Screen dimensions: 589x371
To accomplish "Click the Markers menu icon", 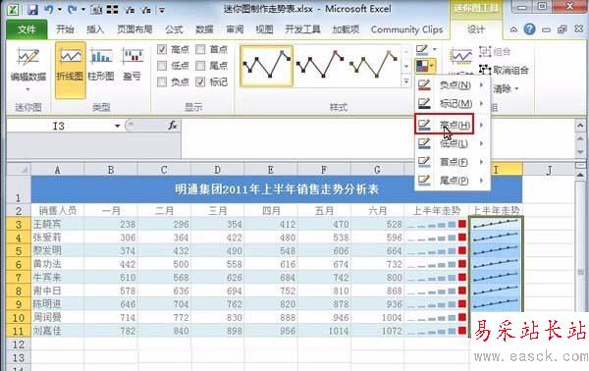I will [x=424, y=103].
